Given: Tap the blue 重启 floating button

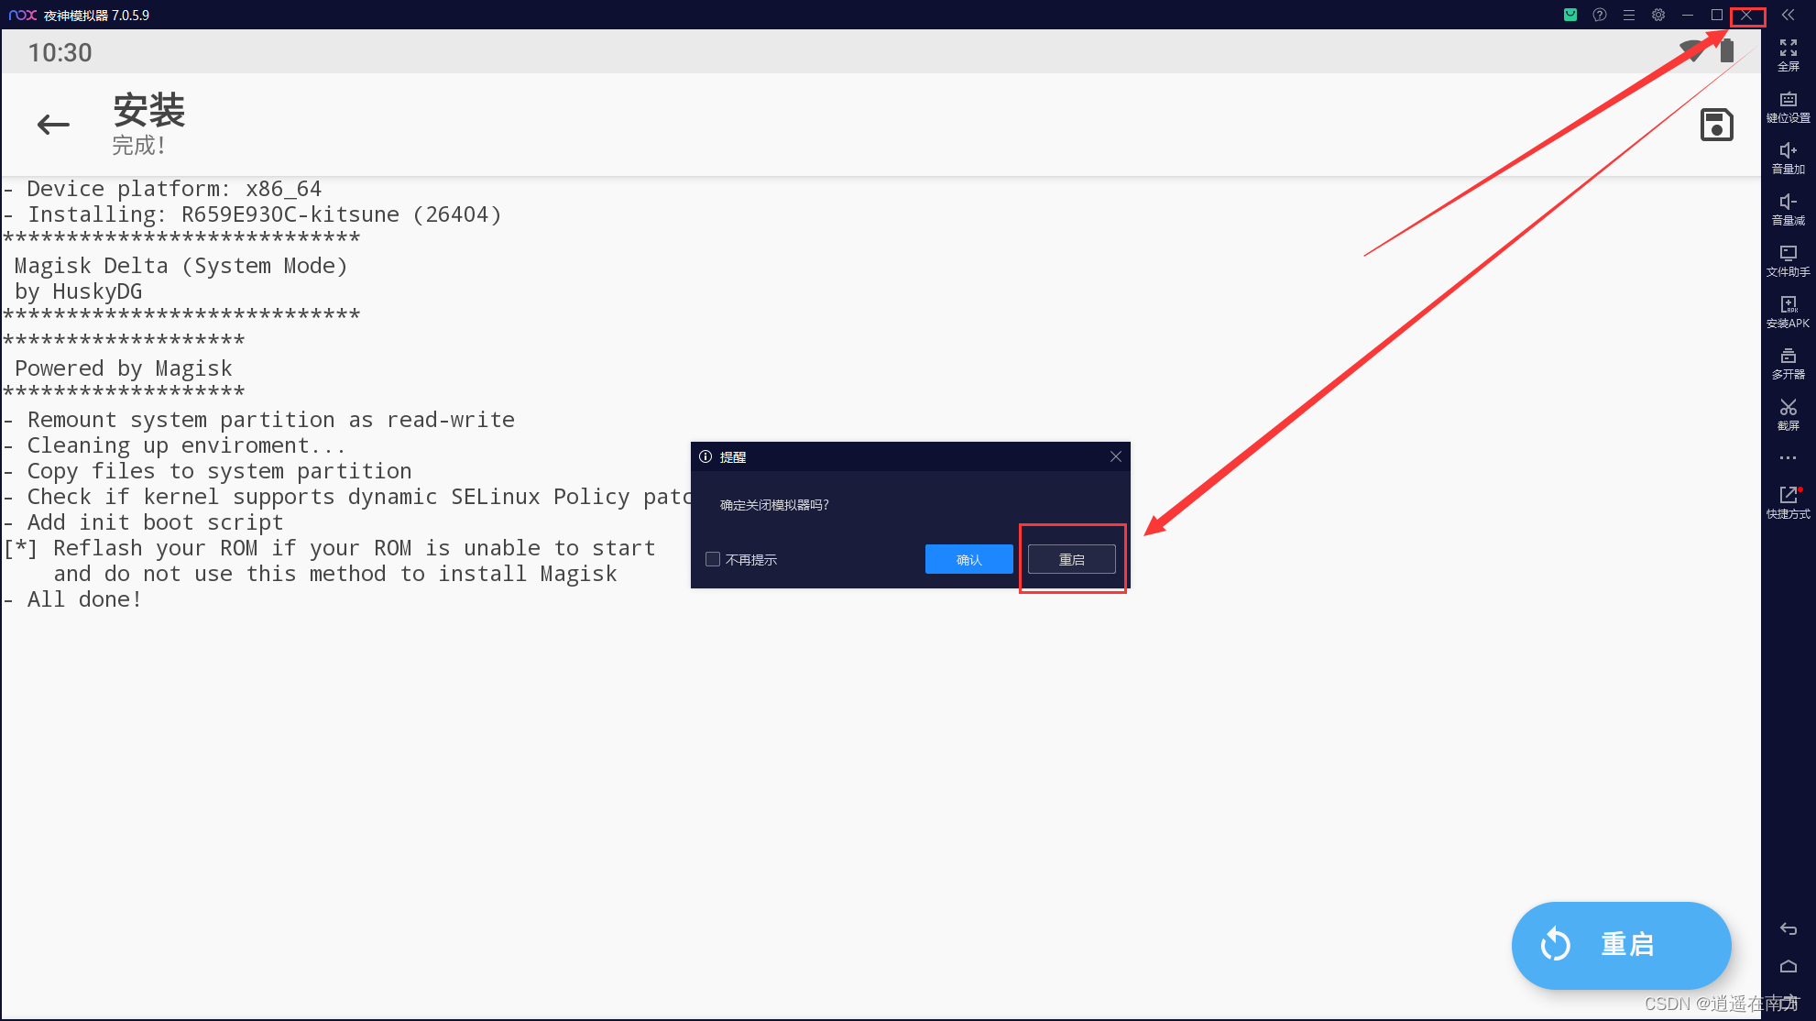Looking at the screenshot, I should pos(1621,944).
